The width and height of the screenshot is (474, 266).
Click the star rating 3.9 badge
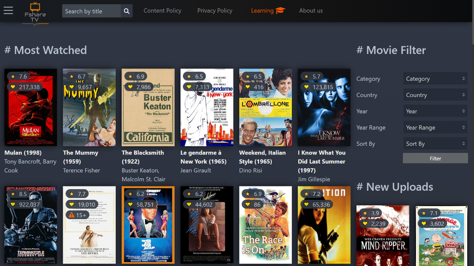coord(371,213)
